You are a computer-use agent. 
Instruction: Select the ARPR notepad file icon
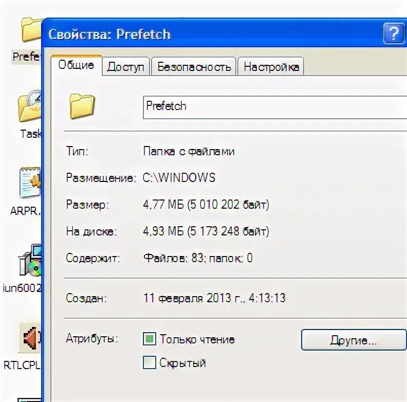coord(30,182)
